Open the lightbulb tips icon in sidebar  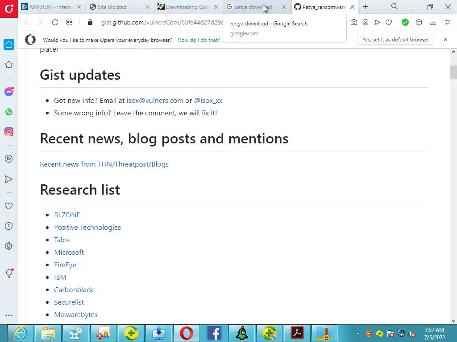9,273
